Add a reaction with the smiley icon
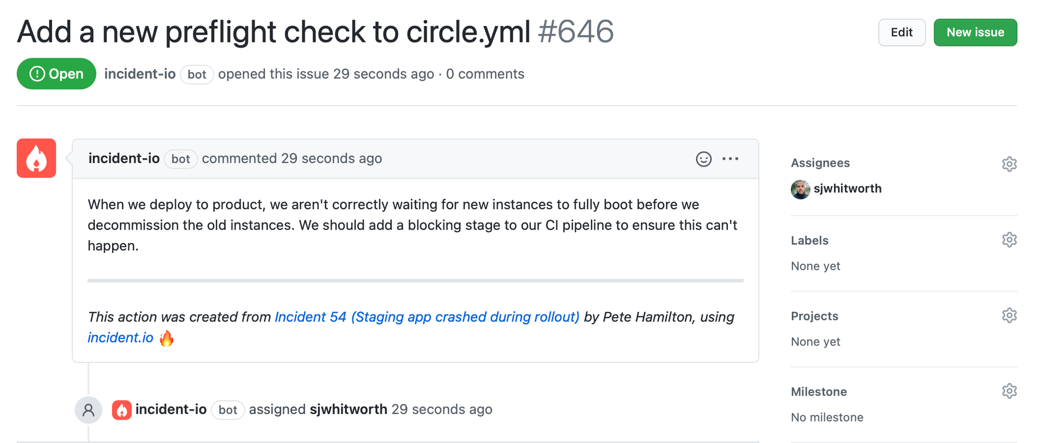 click(x=703, y=159)
